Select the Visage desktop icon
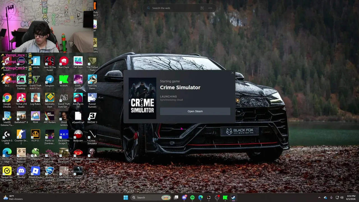The height and width of the screenshot is (202, 359). point(78,173)
